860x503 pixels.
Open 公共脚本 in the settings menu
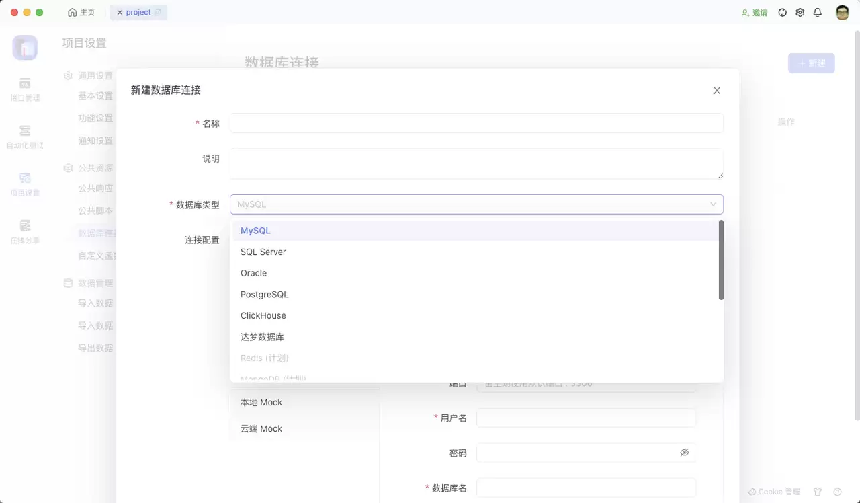click(x=95, y=210)
